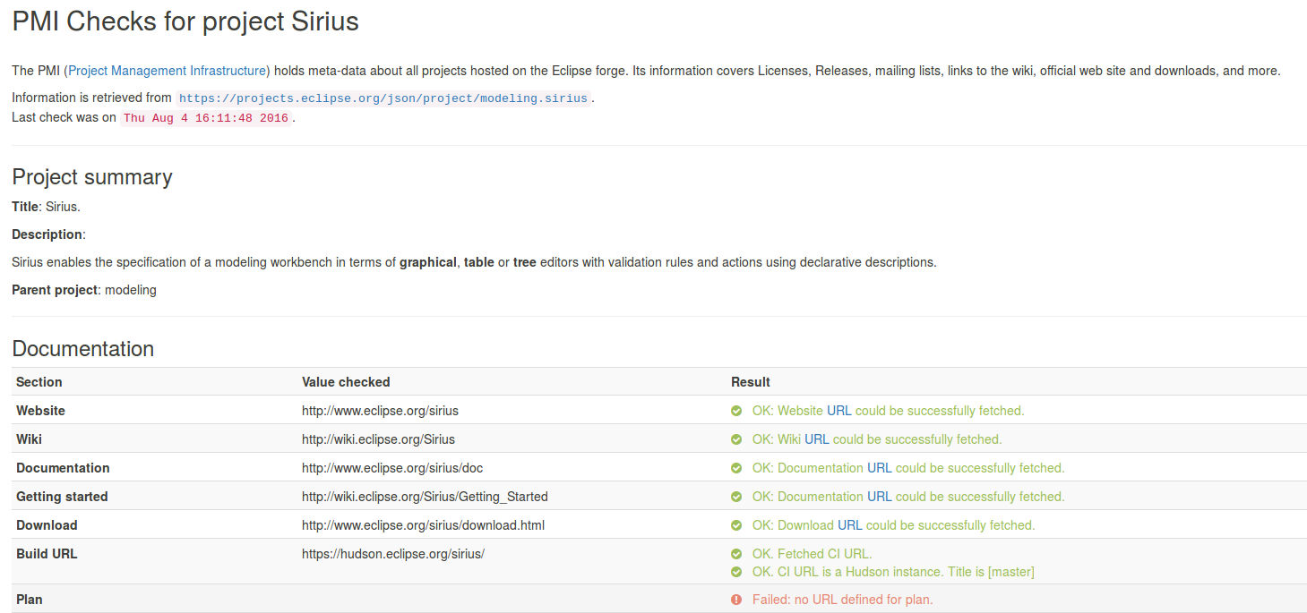Screen dimensions: 1307x613
Task: Click the URL link in Wiki result
Action: tap(816, 439)
